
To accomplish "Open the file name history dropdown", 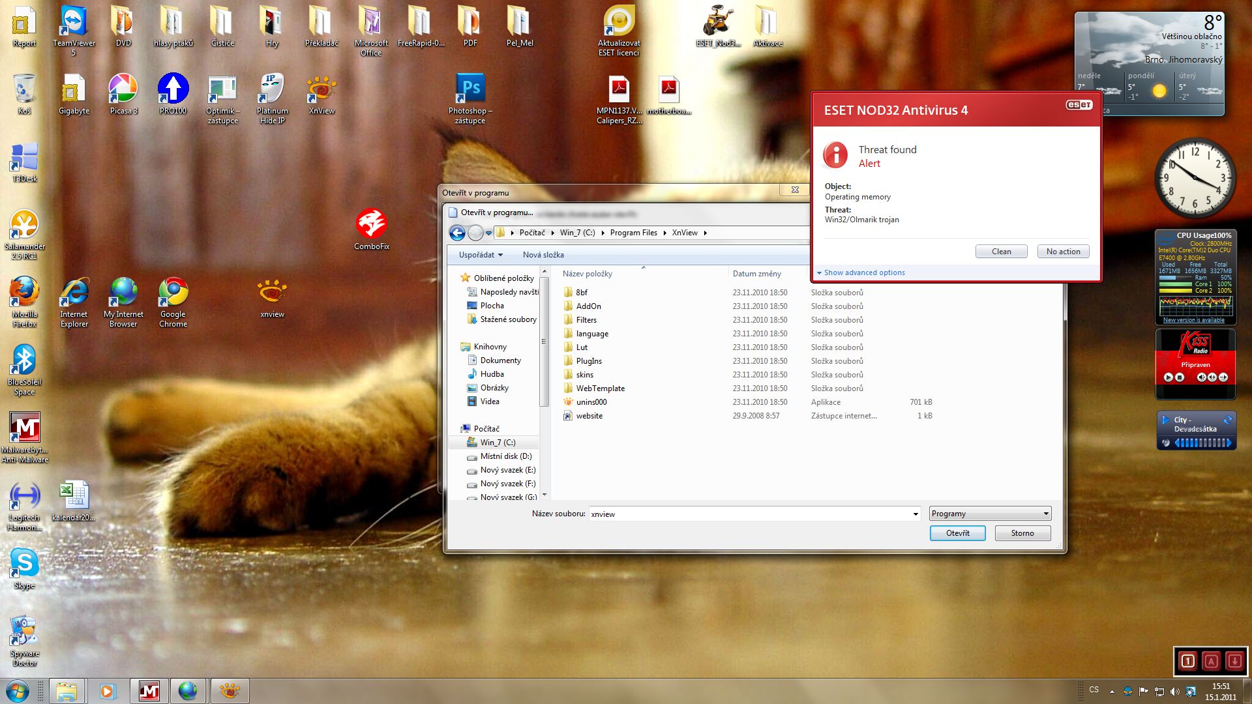I will point(915,514).
